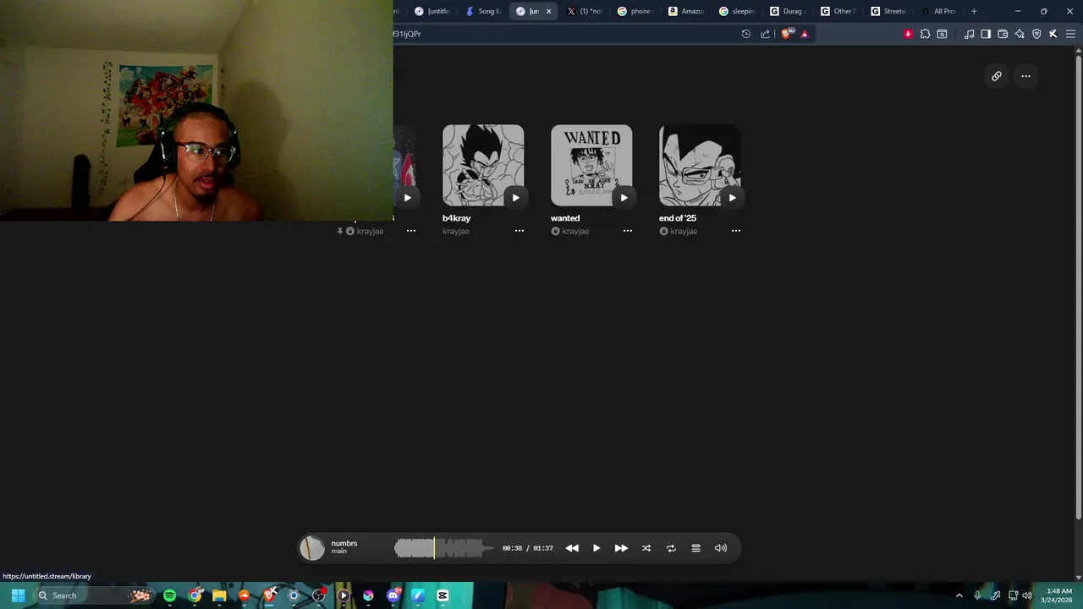Open the page-level more options menu
The width and height of the screenshot is (1083, 609).
tap(1025, 76)
